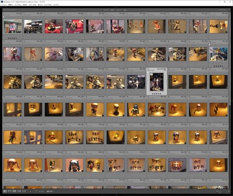Select the blue-haired chibi figure thumbnail
The width and height of the screenshot is (233, 196).
click(x=74, y=165)
